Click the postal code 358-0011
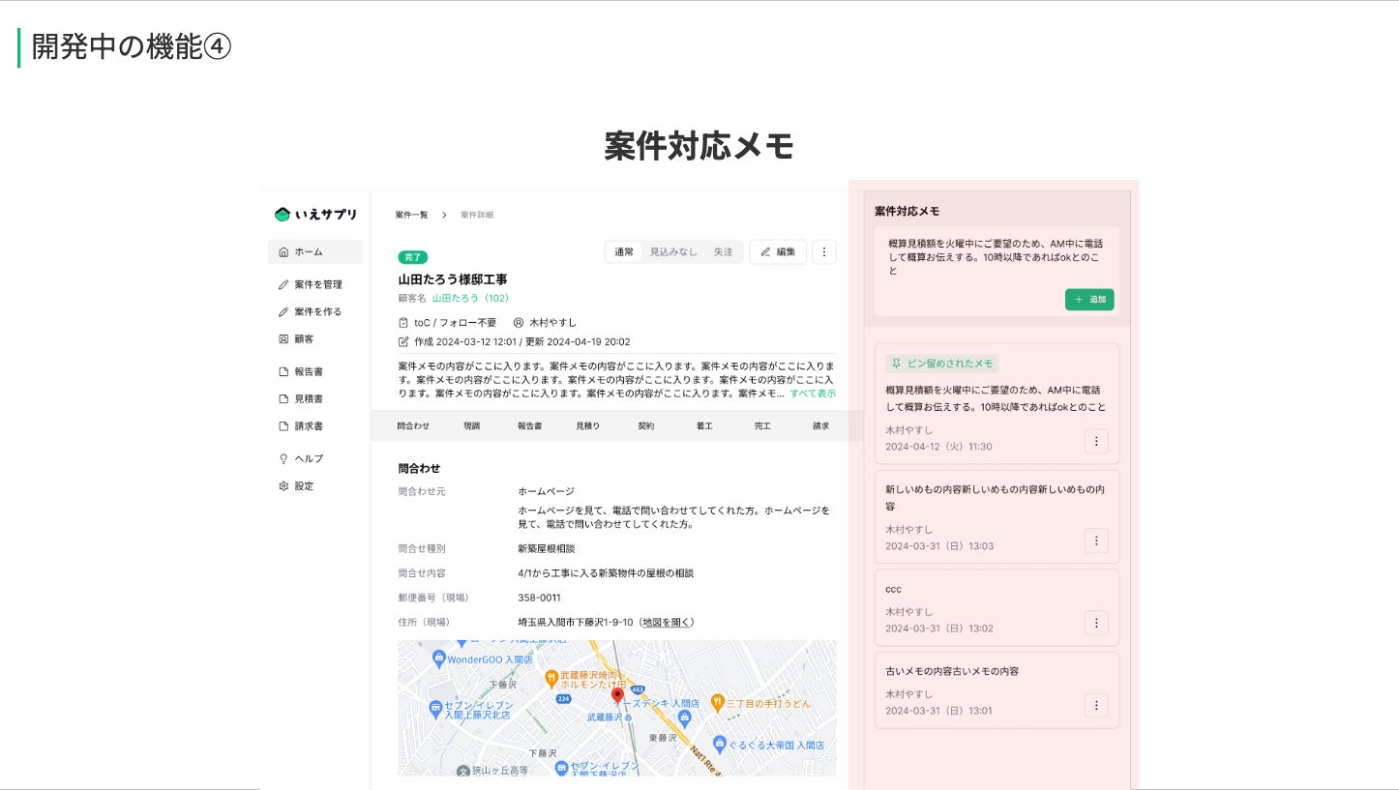This screenshot has width=1399, height=790. (539, 598)
